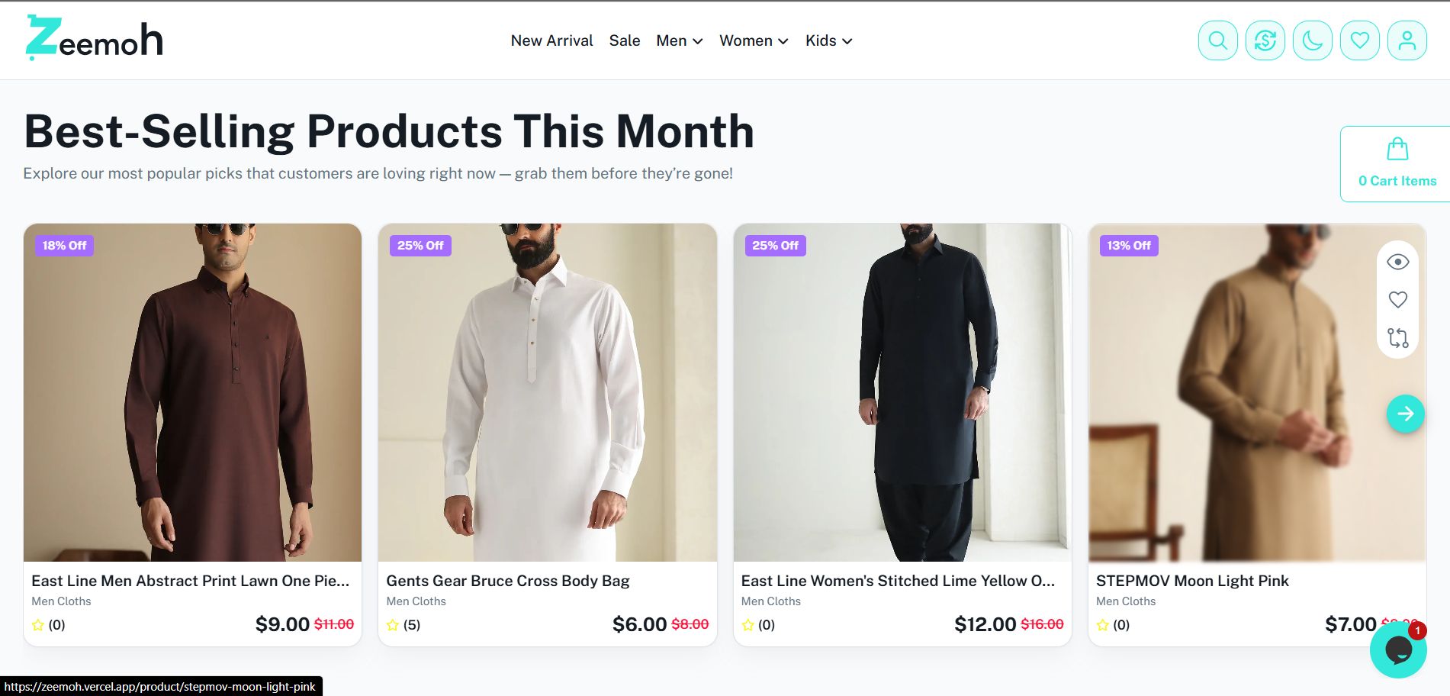Open Gents Gear Bruce Cross Body Bag link
The image size is (1450, 696).
[507, 581]
